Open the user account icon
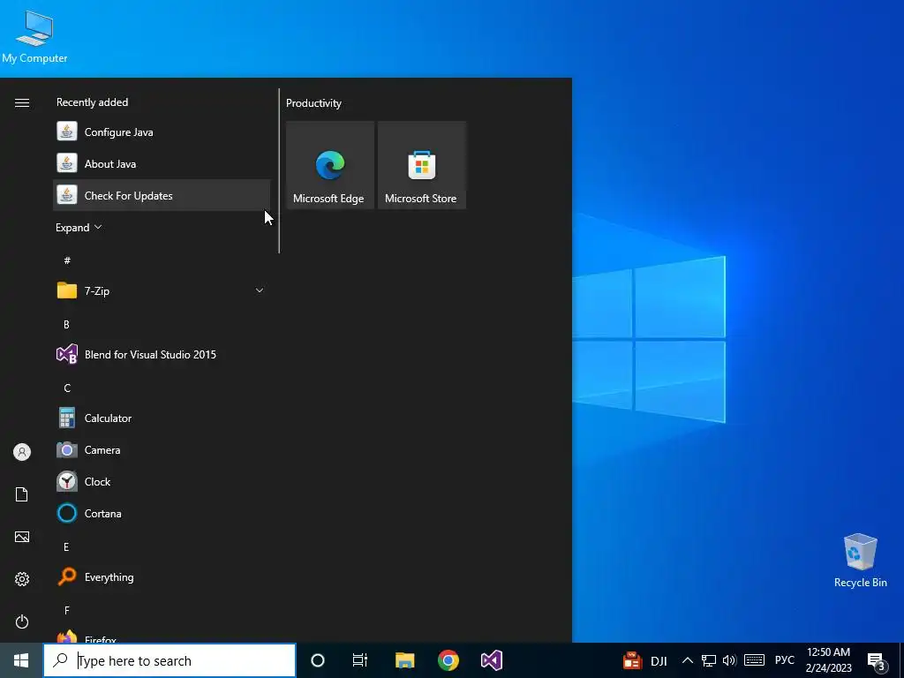This screenshot has width=904, height=678. pyautogui.click(x=22, y=452)
